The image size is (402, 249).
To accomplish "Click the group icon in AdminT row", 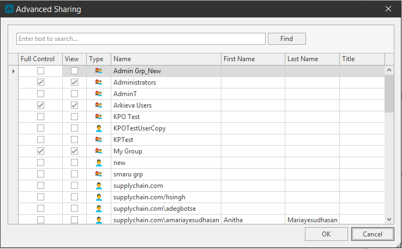I will [x=99, y=93].
